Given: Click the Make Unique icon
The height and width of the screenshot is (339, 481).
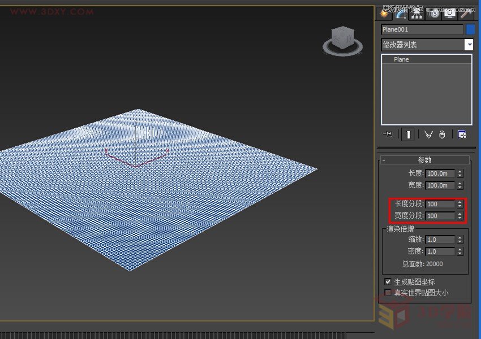Looking at the screenshot, I should point(428,134).
